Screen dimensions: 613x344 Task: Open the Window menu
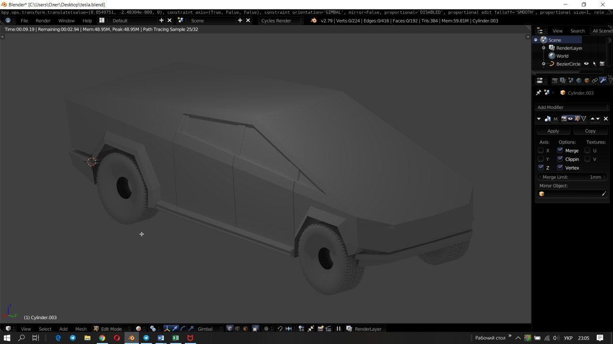[x=66, y=21]
